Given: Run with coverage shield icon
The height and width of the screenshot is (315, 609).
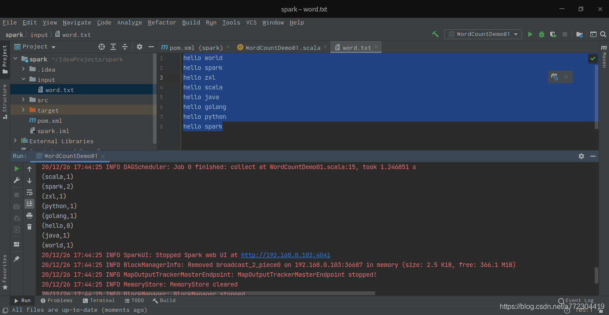Looking at the screenshot, I should coord(553,34).
